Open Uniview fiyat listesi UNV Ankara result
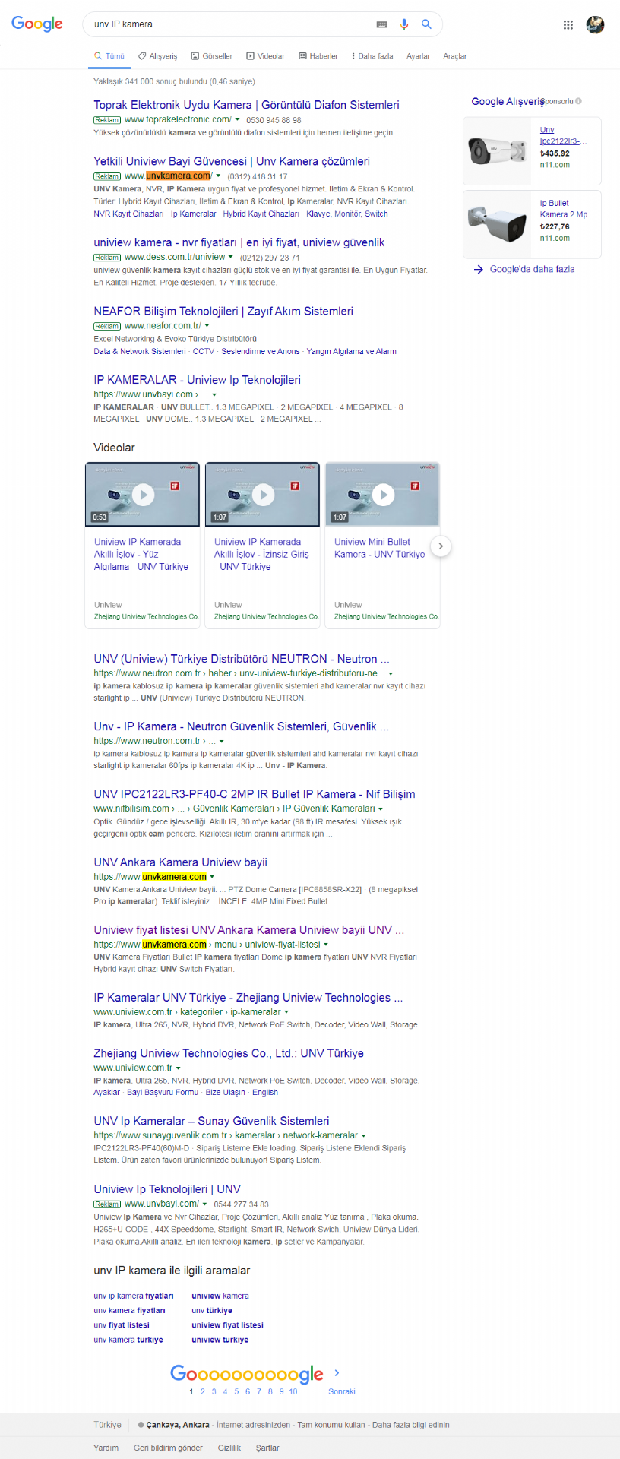Image resolution: width=620 pixels, height=1459 pixels. point(249,930)
